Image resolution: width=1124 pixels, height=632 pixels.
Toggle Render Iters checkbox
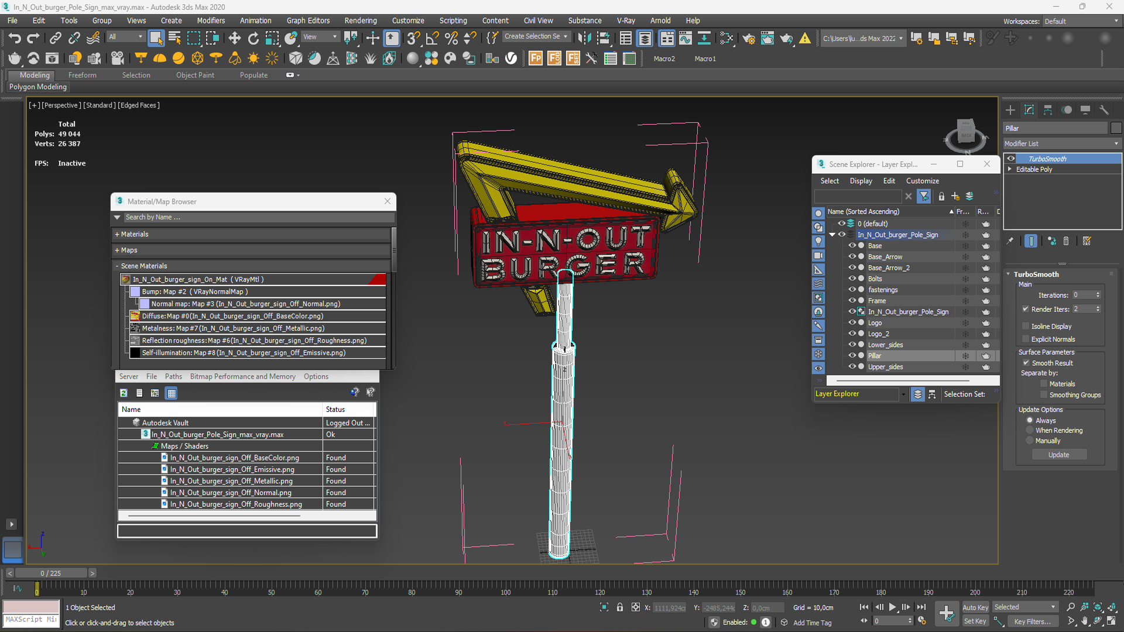coord(1026,309)
